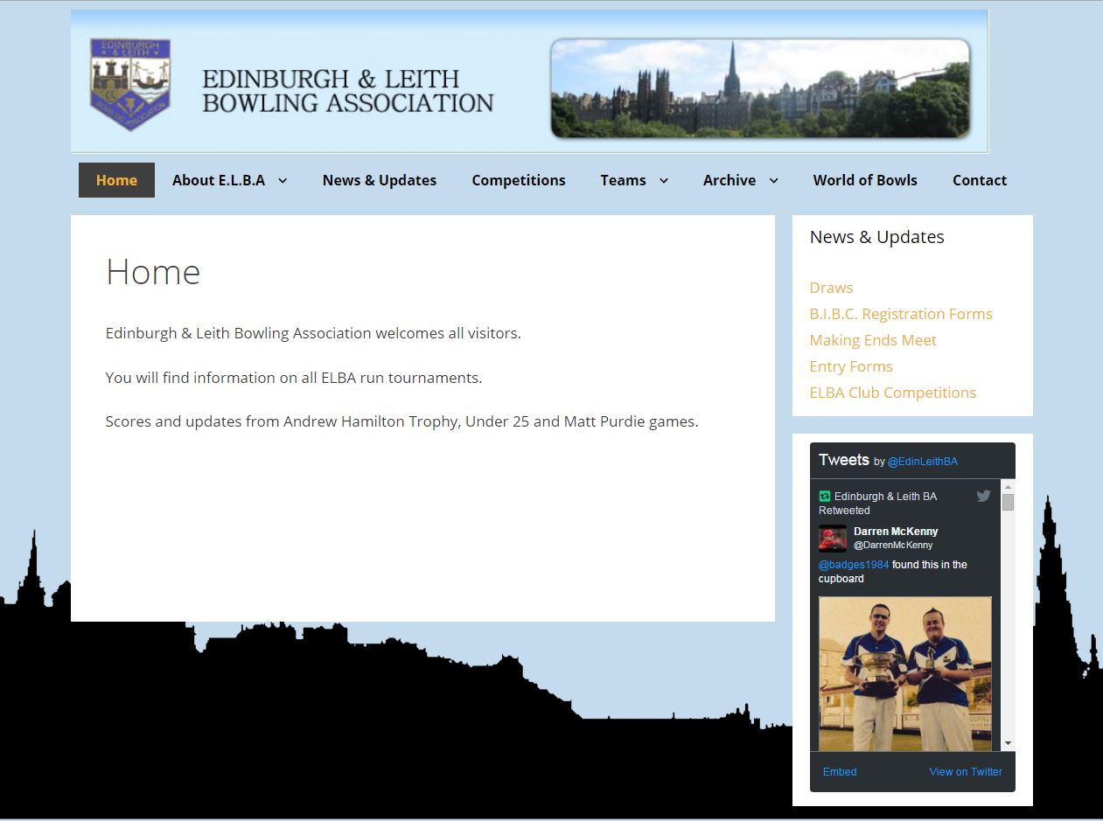The width and height of the screenshot is (1103, 821).
Task: Click the @badges1984 mention
Action: coord(854,565)
